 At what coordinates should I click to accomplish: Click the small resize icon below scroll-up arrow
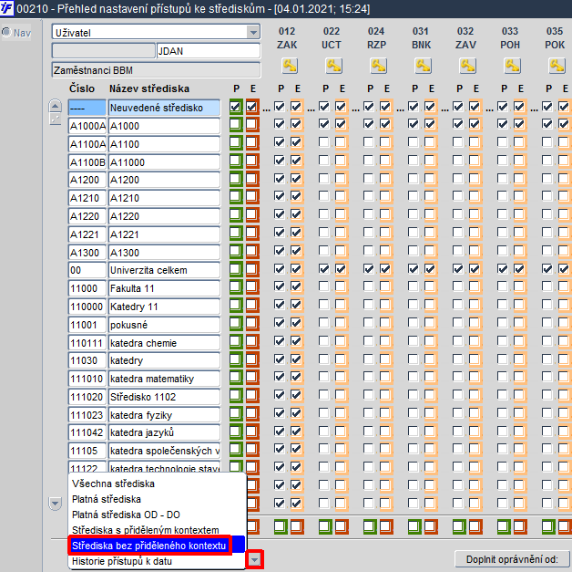coord(55,119)
